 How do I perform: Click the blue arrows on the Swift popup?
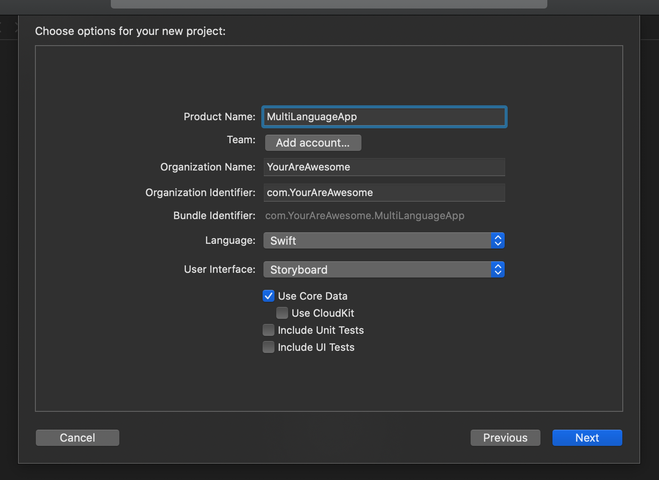coord(497,241)
